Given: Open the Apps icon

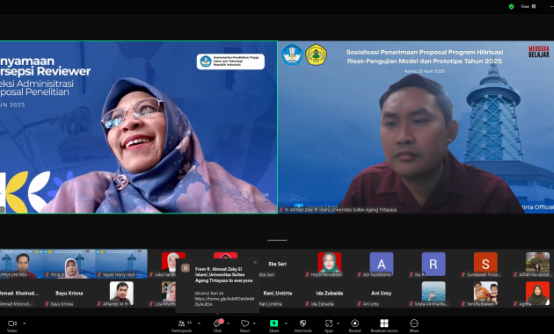Looking at the screenshot, I should [329, 325].
